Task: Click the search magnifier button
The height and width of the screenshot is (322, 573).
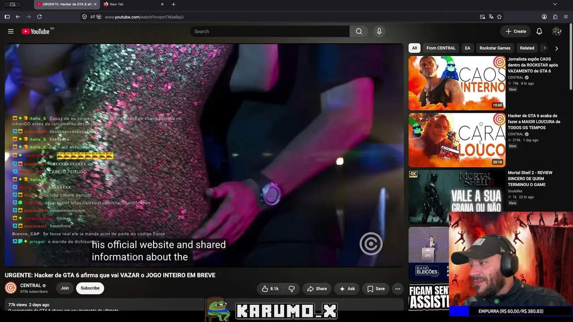Action: click(x=359, y=31)
